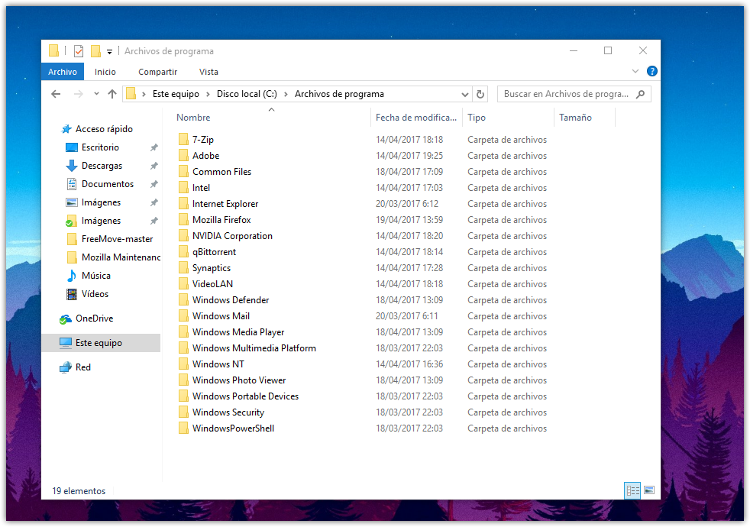Open Help with the blue question icon
750x527 pixels.
(x=651, y=71)
